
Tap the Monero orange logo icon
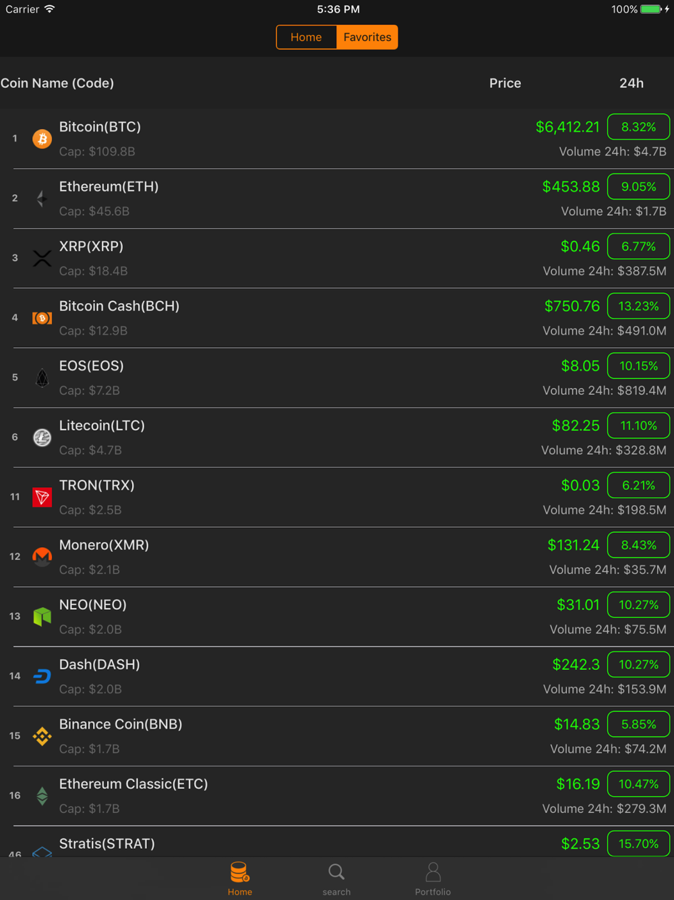coord(42,557)
